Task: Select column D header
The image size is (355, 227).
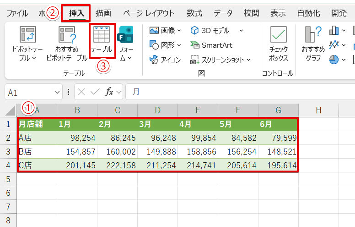Action: (x=157, y=111)
